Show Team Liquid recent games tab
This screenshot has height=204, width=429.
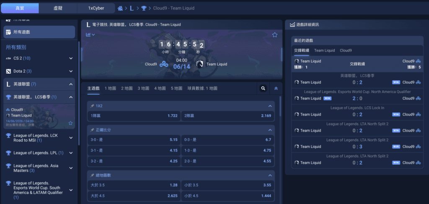325,50
